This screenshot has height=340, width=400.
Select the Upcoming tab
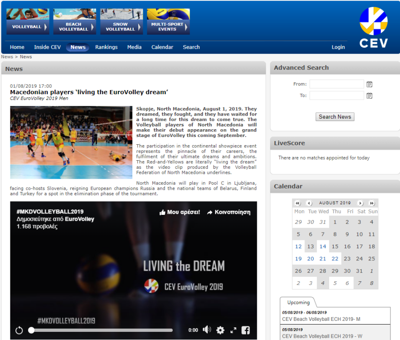[x=298, y=303]
